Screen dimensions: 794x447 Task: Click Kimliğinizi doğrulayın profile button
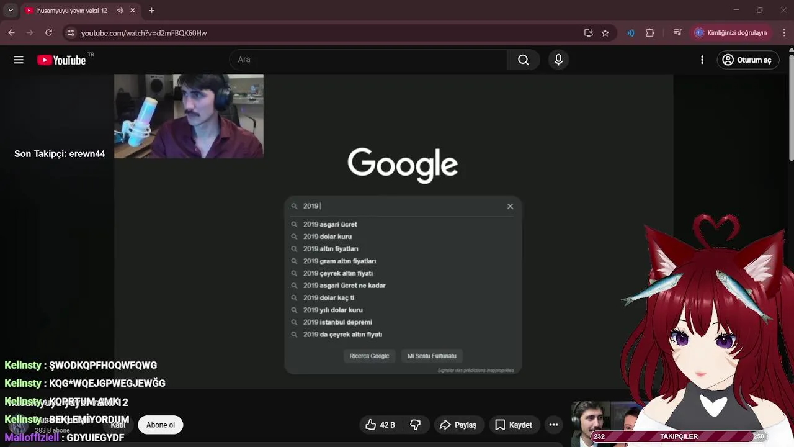tap(731, 33)
